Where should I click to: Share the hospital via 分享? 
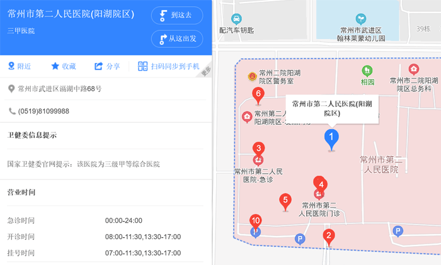[x=107, y=66]
